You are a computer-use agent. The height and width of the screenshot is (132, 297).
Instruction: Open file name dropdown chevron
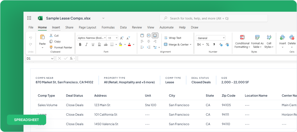(x=103, y=18)
